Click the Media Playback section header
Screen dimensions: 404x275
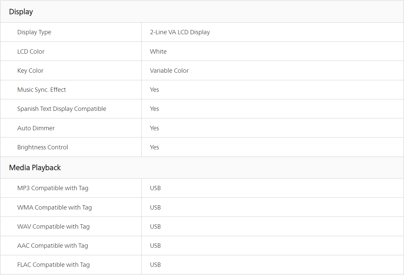click(35, 168)
